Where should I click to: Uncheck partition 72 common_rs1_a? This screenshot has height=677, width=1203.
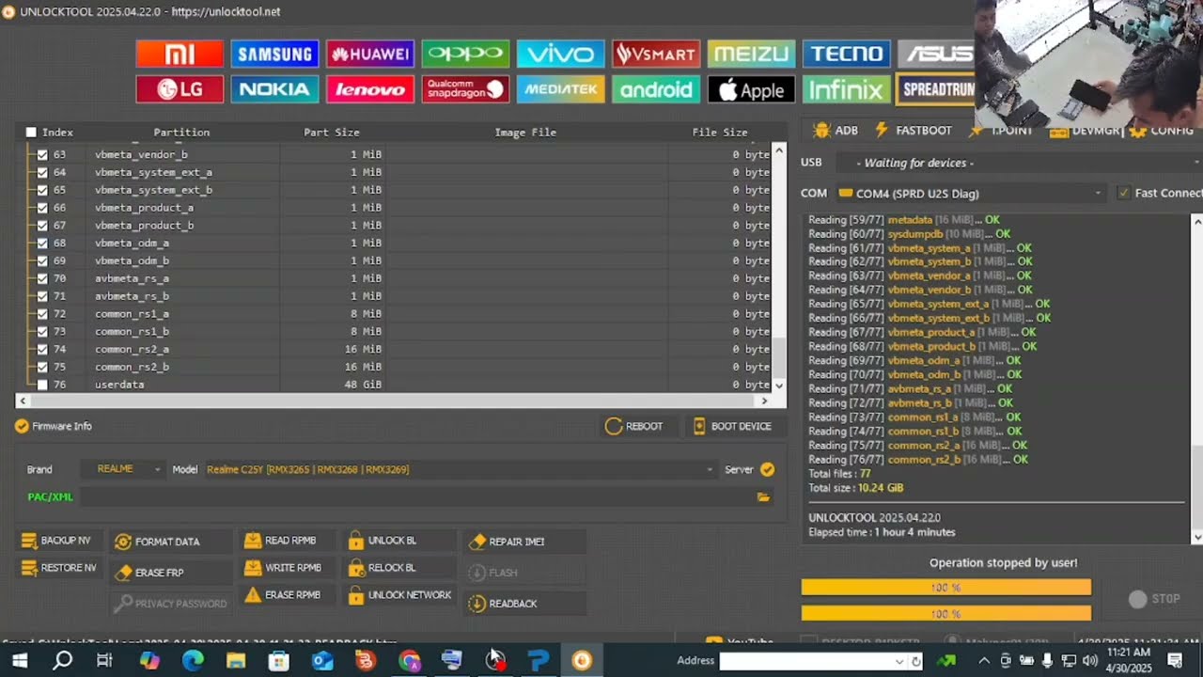point(42,314)
